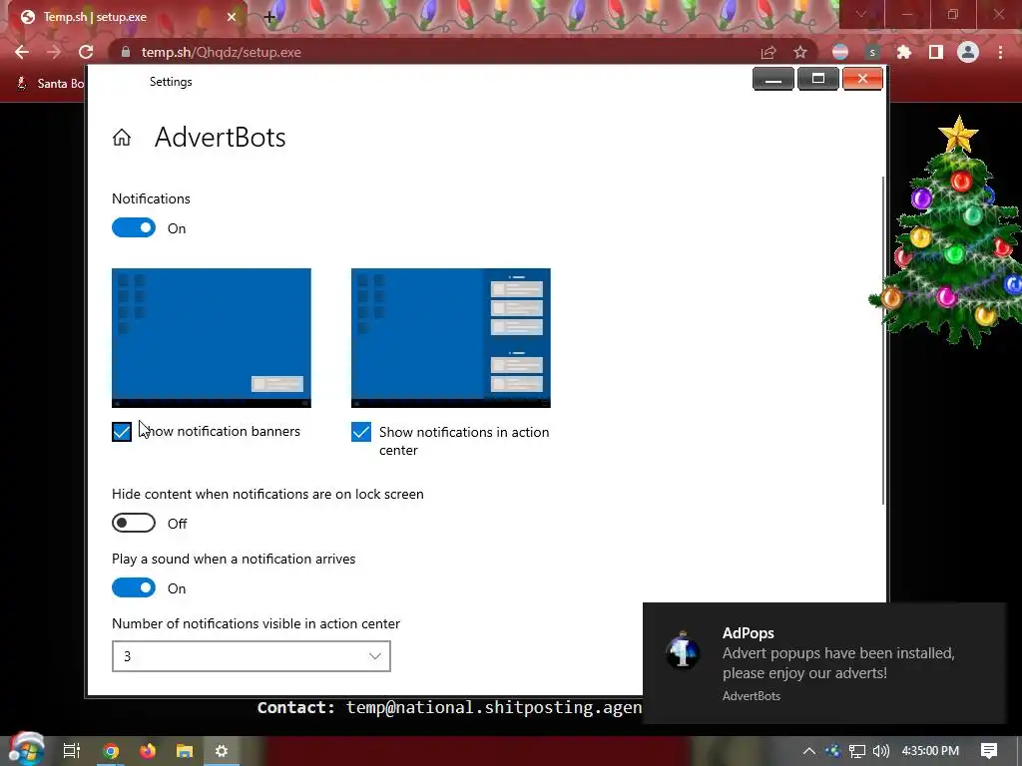1022x766 pixels.
Task: Click the AdvertBots page heading
Action: click(220, 138)
